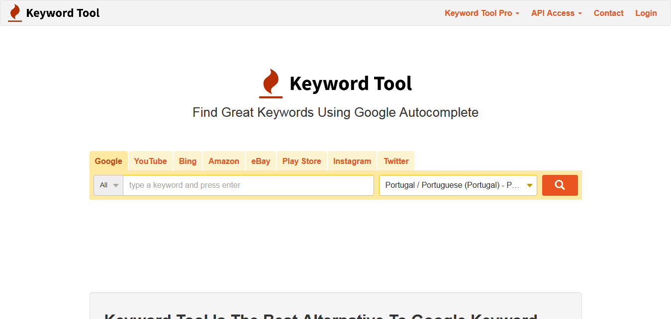Click the flame logo in the navbar
The image size is (671, 319).
15,13
